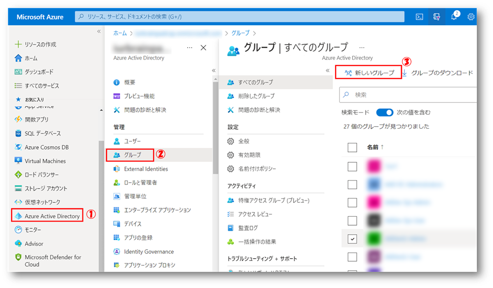This screenshot has height=288, width=493.
Task: Click the External Identities icon
Action: pos(116,169)
